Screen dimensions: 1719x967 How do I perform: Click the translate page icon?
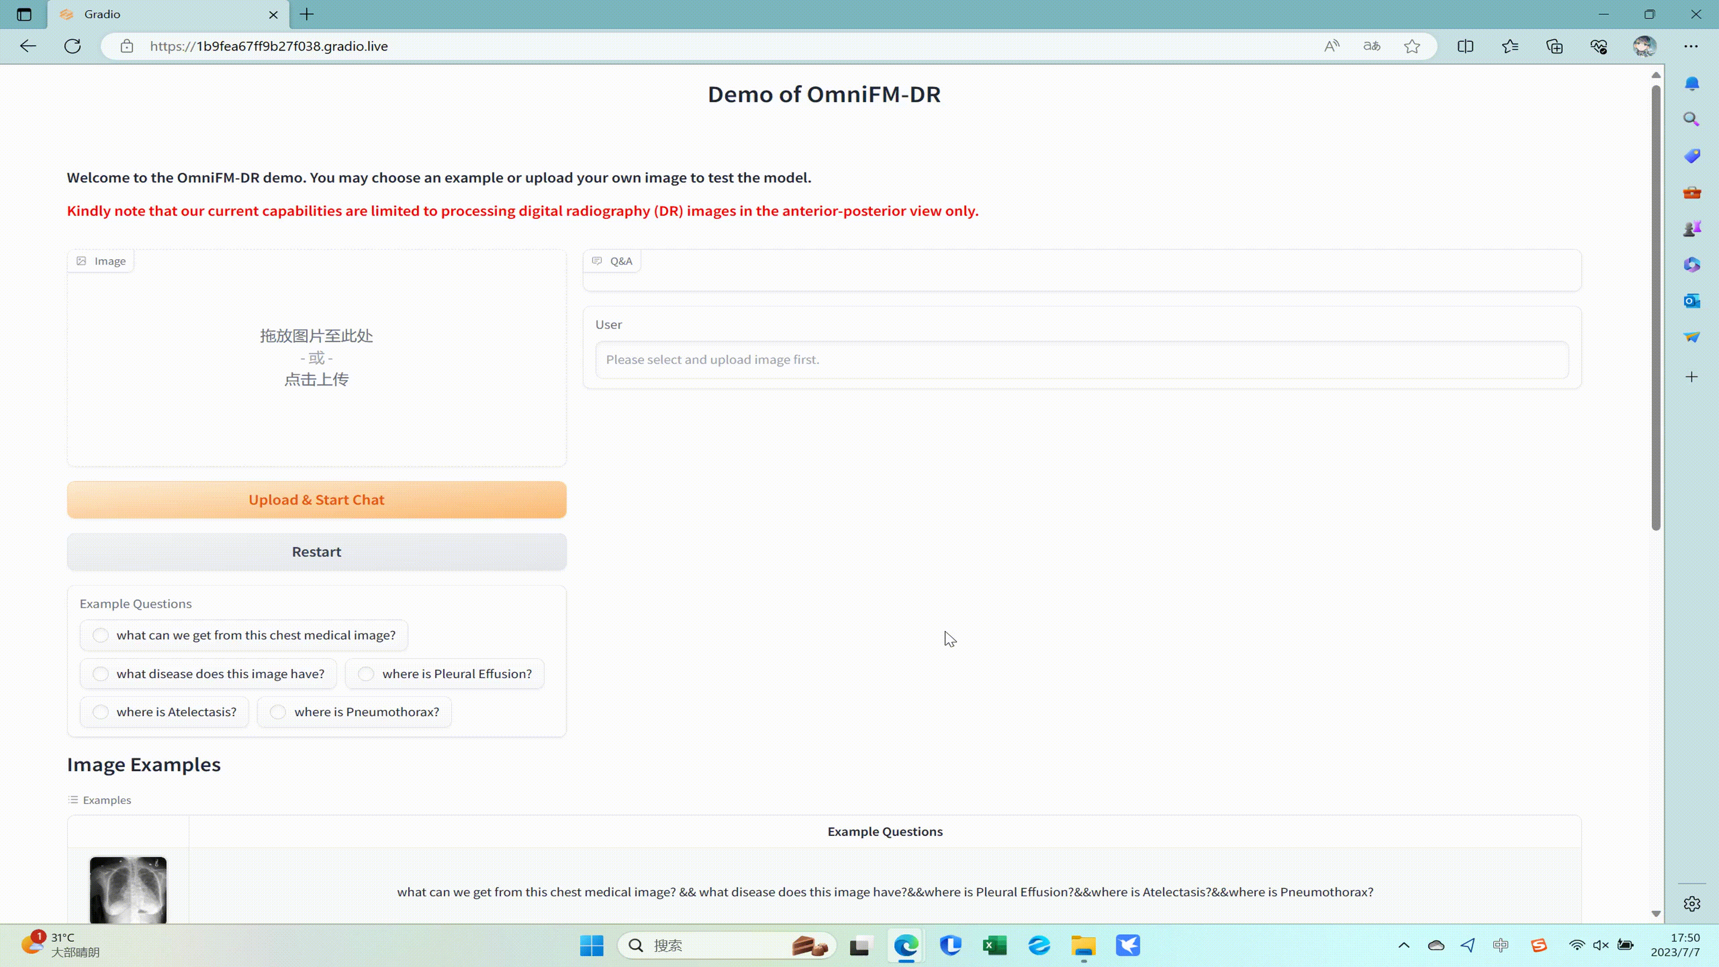[1371, 46]
